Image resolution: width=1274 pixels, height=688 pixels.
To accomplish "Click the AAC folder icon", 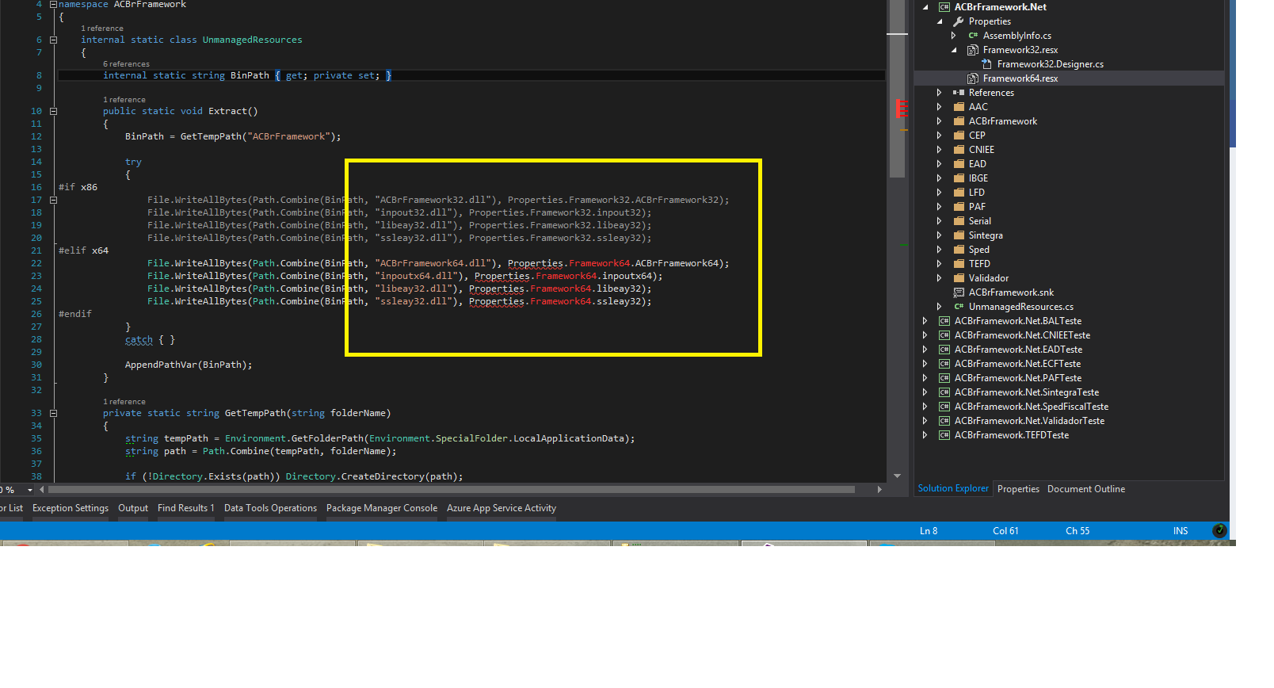I will (x=959, y=107).
